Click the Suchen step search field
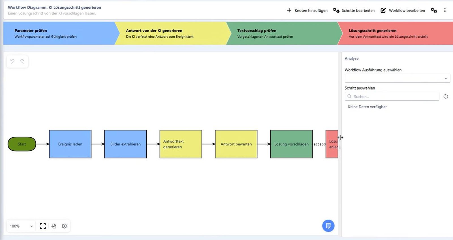 pos(392,96)
